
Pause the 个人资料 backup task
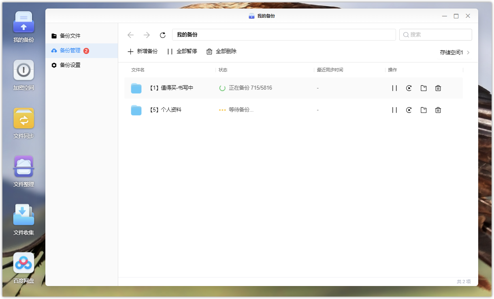[394, 110]
